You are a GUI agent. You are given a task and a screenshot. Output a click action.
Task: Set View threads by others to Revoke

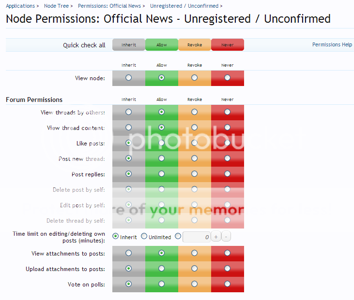coord(195,112)
